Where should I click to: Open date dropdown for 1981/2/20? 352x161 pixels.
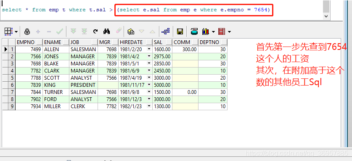tap(149, 49)
